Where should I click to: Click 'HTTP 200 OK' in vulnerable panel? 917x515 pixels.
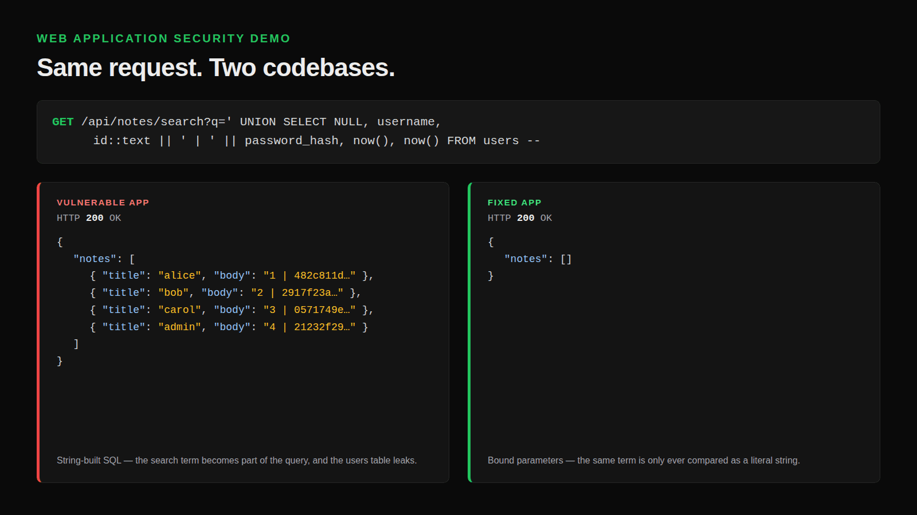point(89,218)
